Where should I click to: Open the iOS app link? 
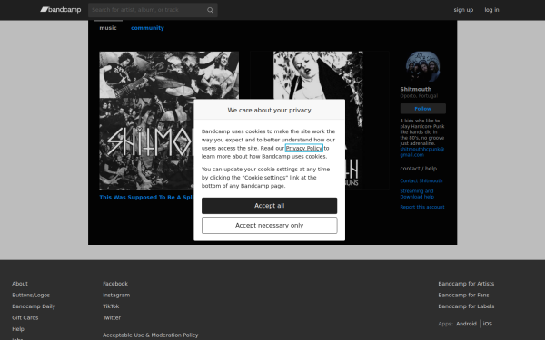[488, 324]
